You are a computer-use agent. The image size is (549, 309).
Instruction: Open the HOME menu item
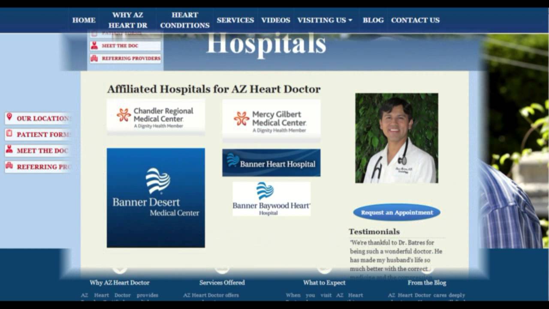coord(84,20)
